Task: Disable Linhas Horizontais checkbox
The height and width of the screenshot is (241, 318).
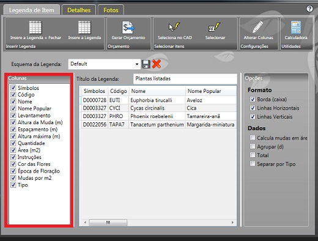Action: (253, 108)
